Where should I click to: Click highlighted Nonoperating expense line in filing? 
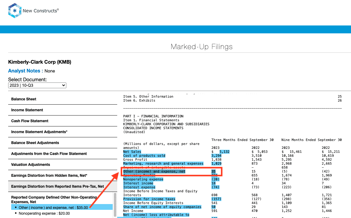coord(143,179)
